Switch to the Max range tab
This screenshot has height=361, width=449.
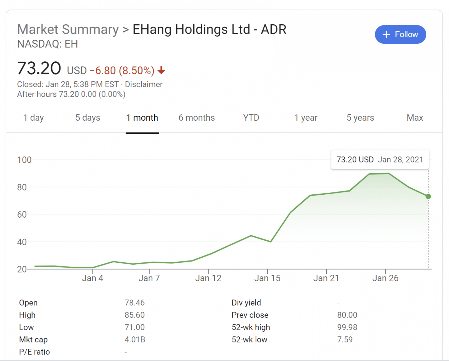(415, 118)
